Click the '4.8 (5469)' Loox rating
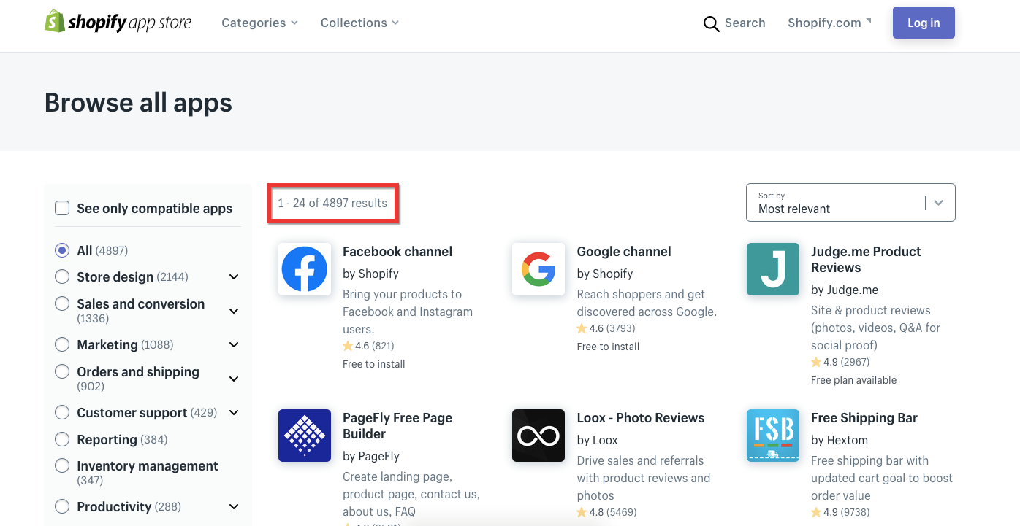Image resolution: width=1020 pixels, height=526 pixels. 606,512
